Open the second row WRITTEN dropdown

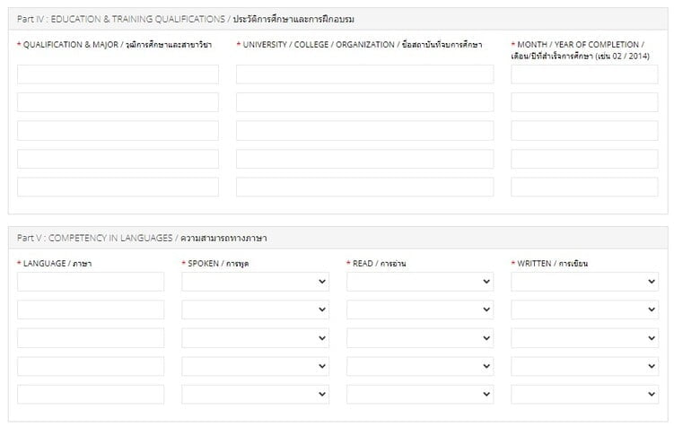click(x=584, y=309)
